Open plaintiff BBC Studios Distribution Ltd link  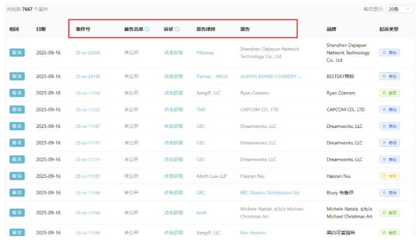[x=270, y=193]
